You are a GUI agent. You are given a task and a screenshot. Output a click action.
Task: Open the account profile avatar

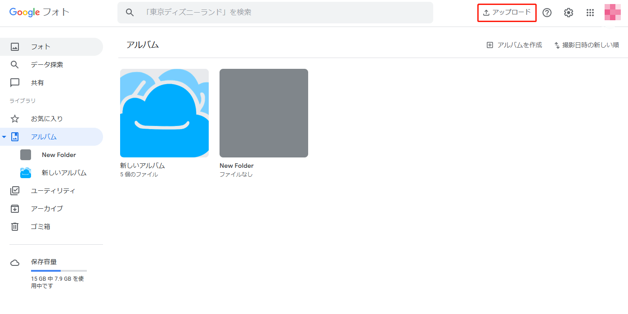point(613,13)
